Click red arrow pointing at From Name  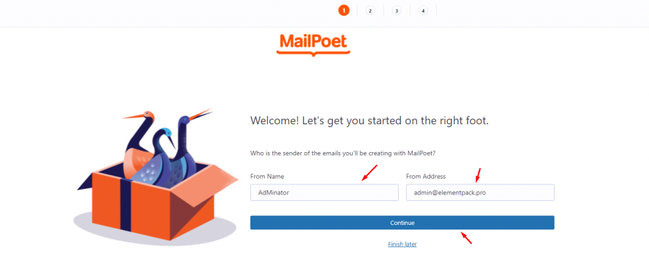click(368, 172)
